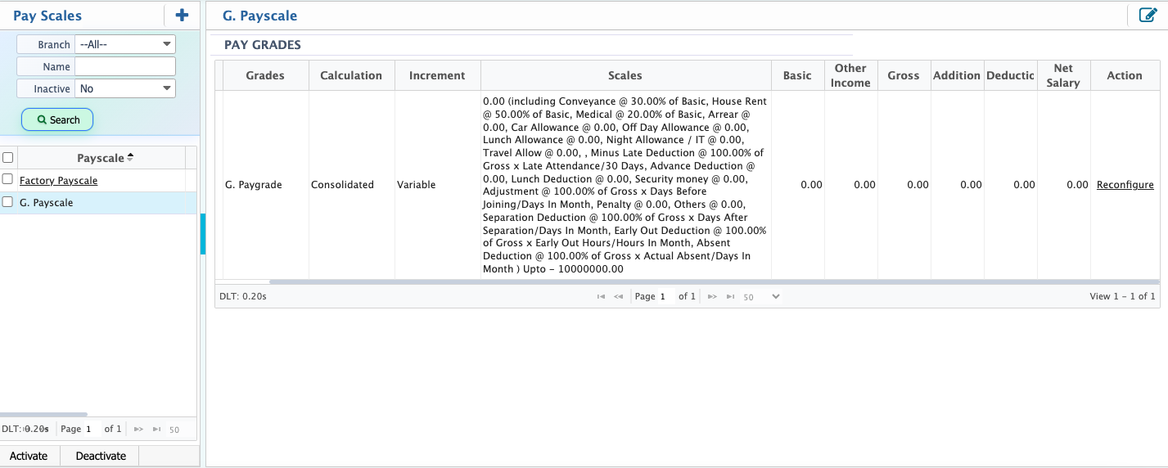Open page size selector in Pay Scales list pager

(175, 429)
